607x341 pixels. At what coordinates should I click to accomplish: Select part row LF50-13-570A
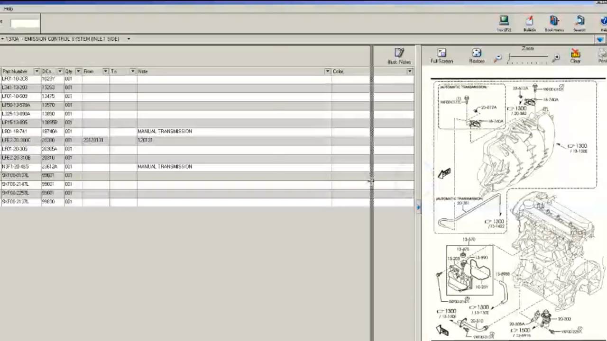point(207,105)
